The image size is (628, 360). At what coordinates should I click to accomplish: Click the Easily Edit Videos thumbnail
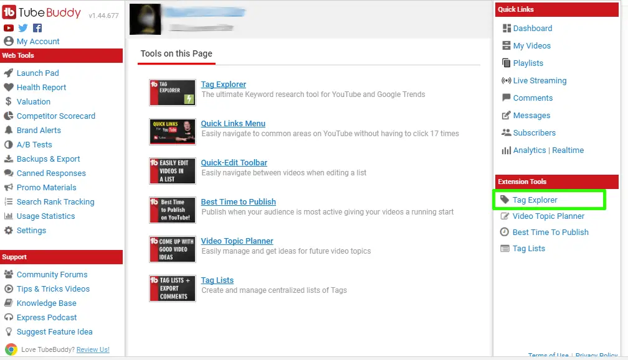173,171
